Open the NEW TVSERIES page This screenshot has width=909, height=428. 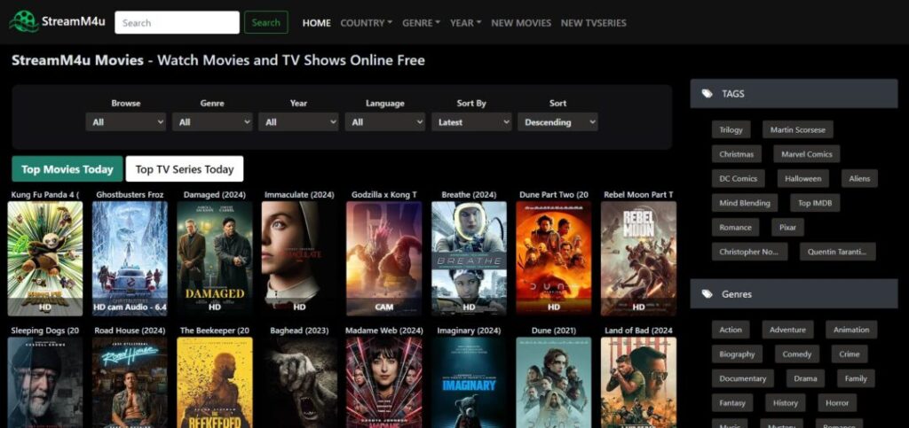594,23
